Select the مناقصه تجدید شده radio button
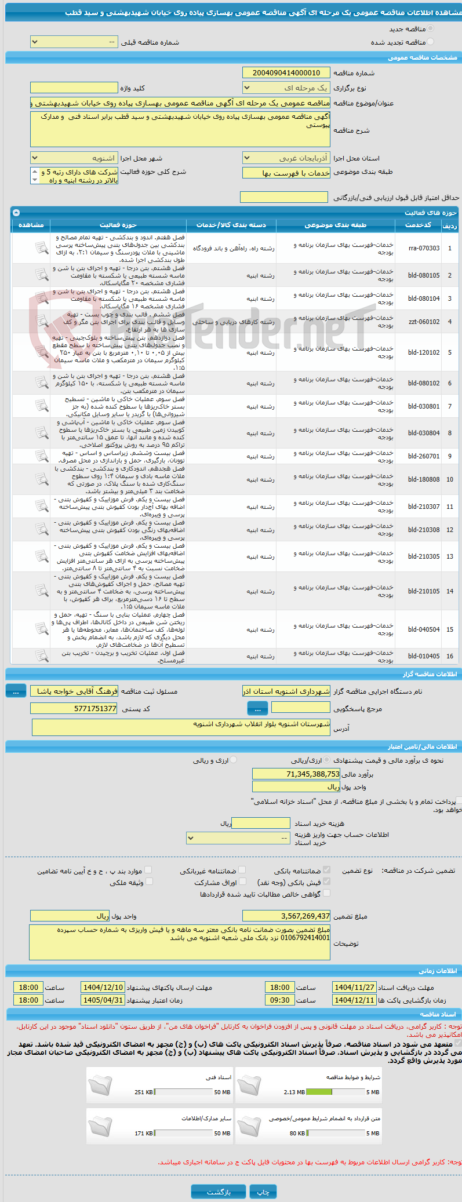462x1202 pixels. point(430,42)
